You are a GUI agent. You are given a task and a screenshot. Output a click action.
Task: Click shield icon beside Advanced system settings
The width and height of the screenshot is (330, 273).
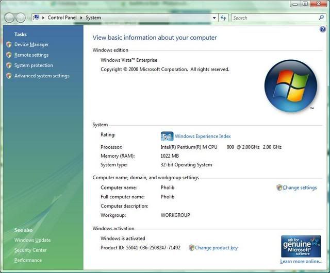9,76
